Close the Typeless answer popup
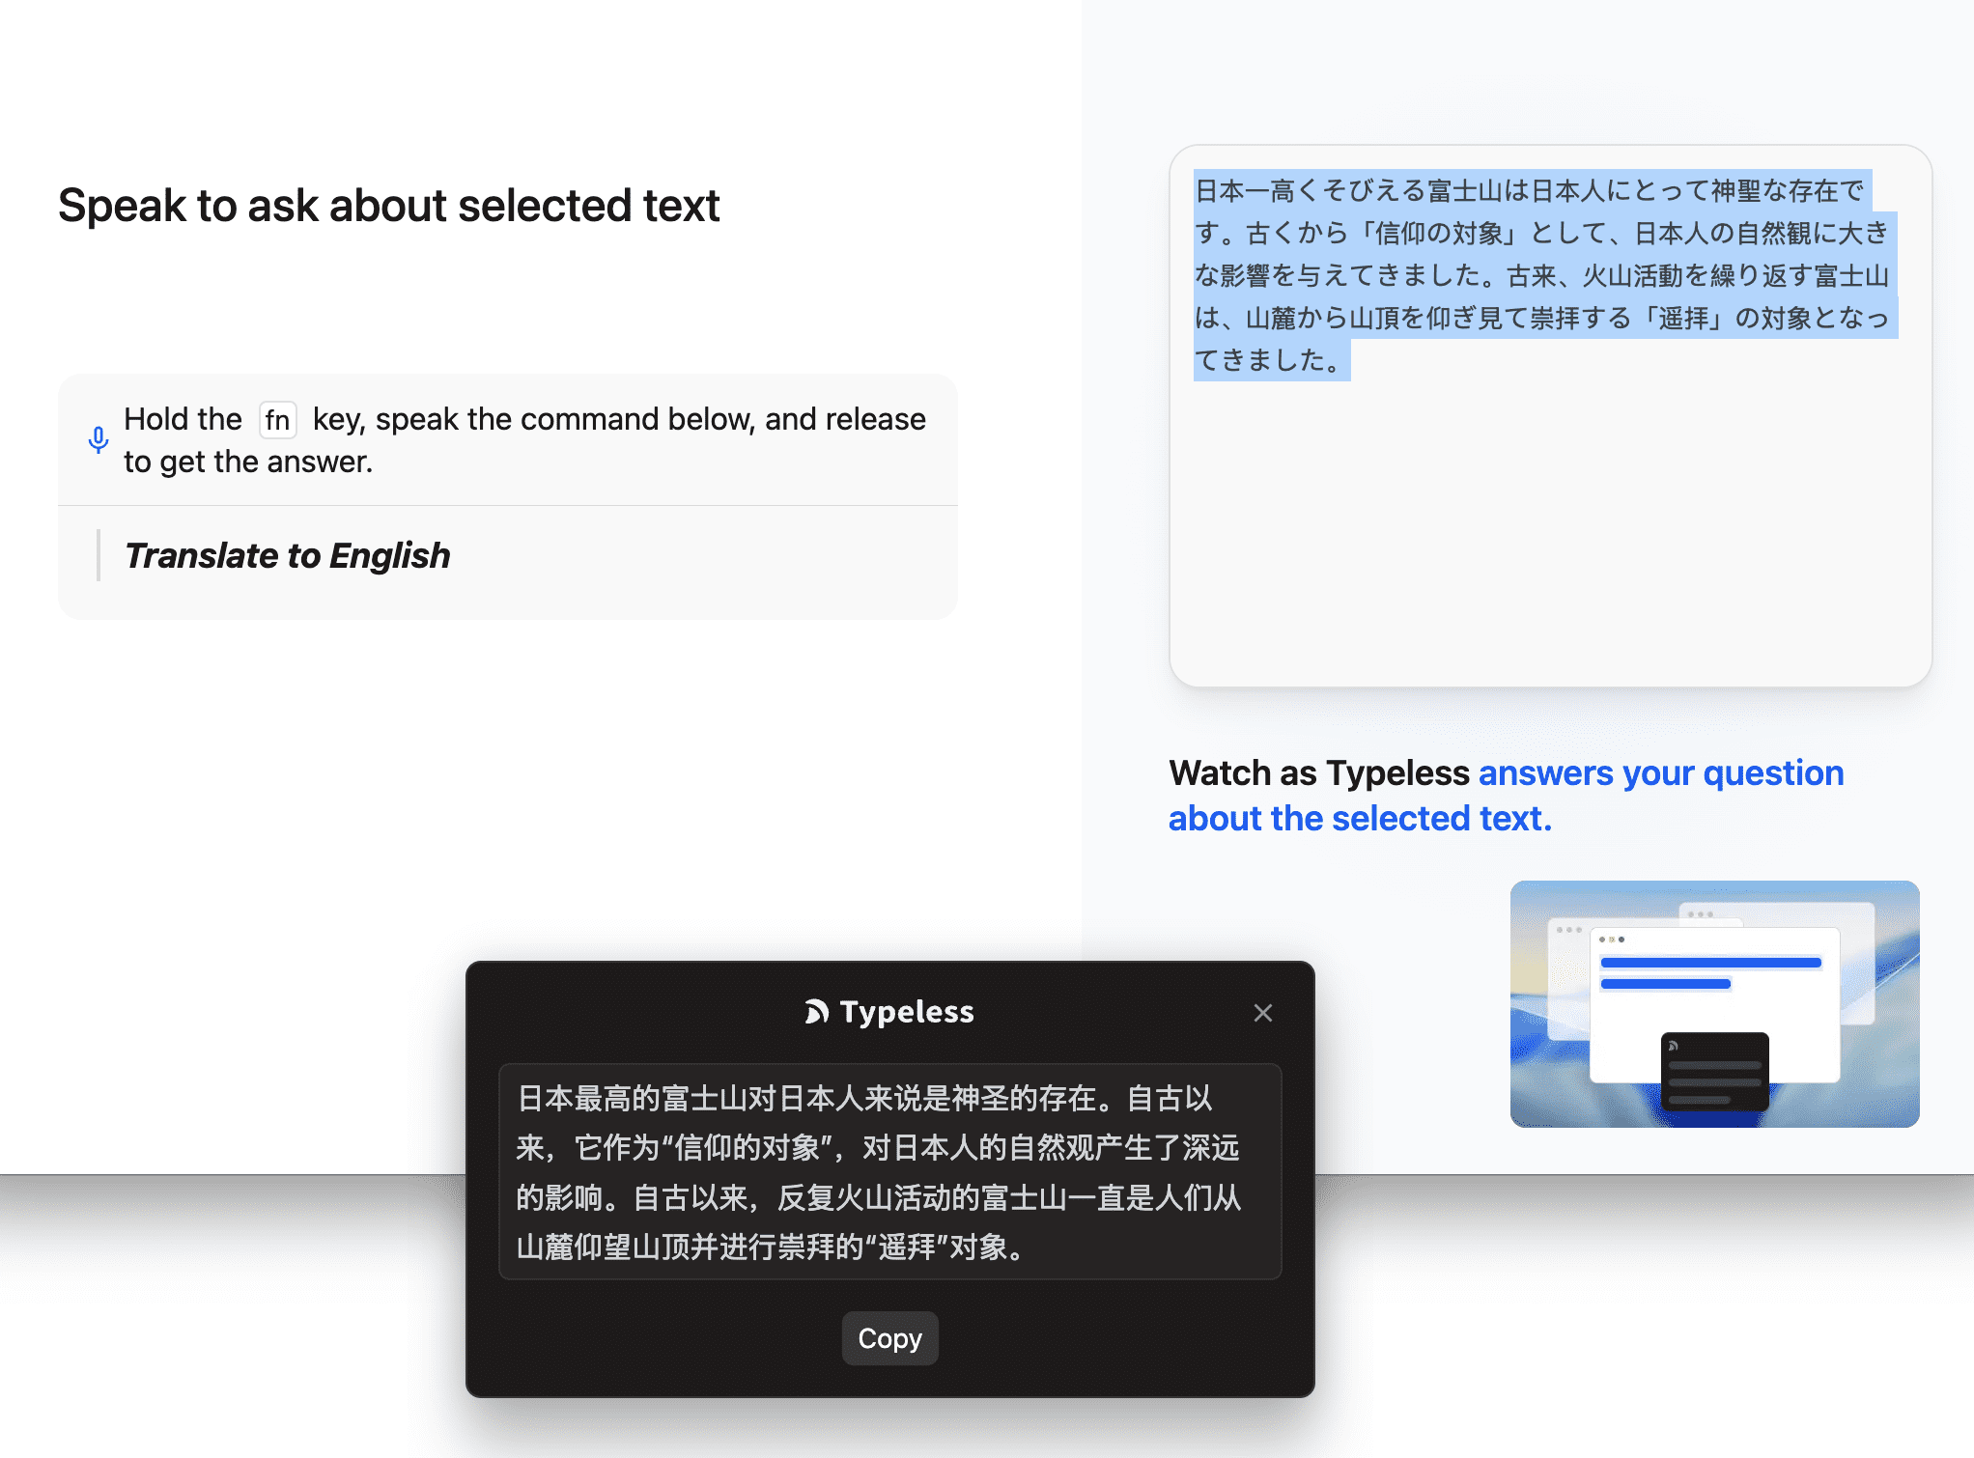This screenshot has width=1974, height=1458. 1262,1013
